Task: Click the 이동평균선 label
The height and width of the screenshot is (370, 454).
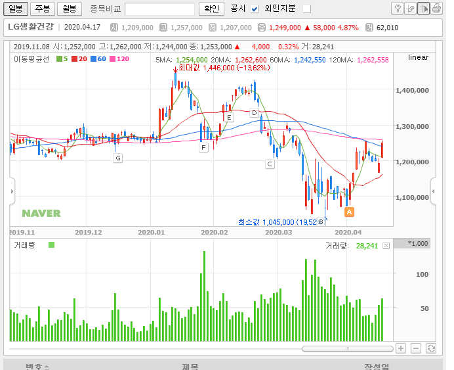Action: pyautogui.click(x=31, y=59)
